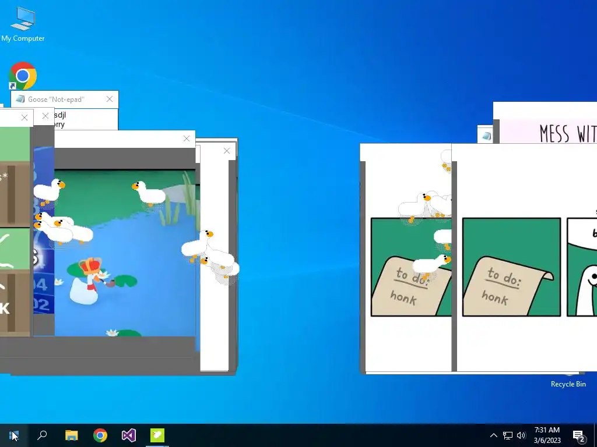Select the Desktop Goose taskbar app
This screenshot has height=447, width=597.
point(157,435)
